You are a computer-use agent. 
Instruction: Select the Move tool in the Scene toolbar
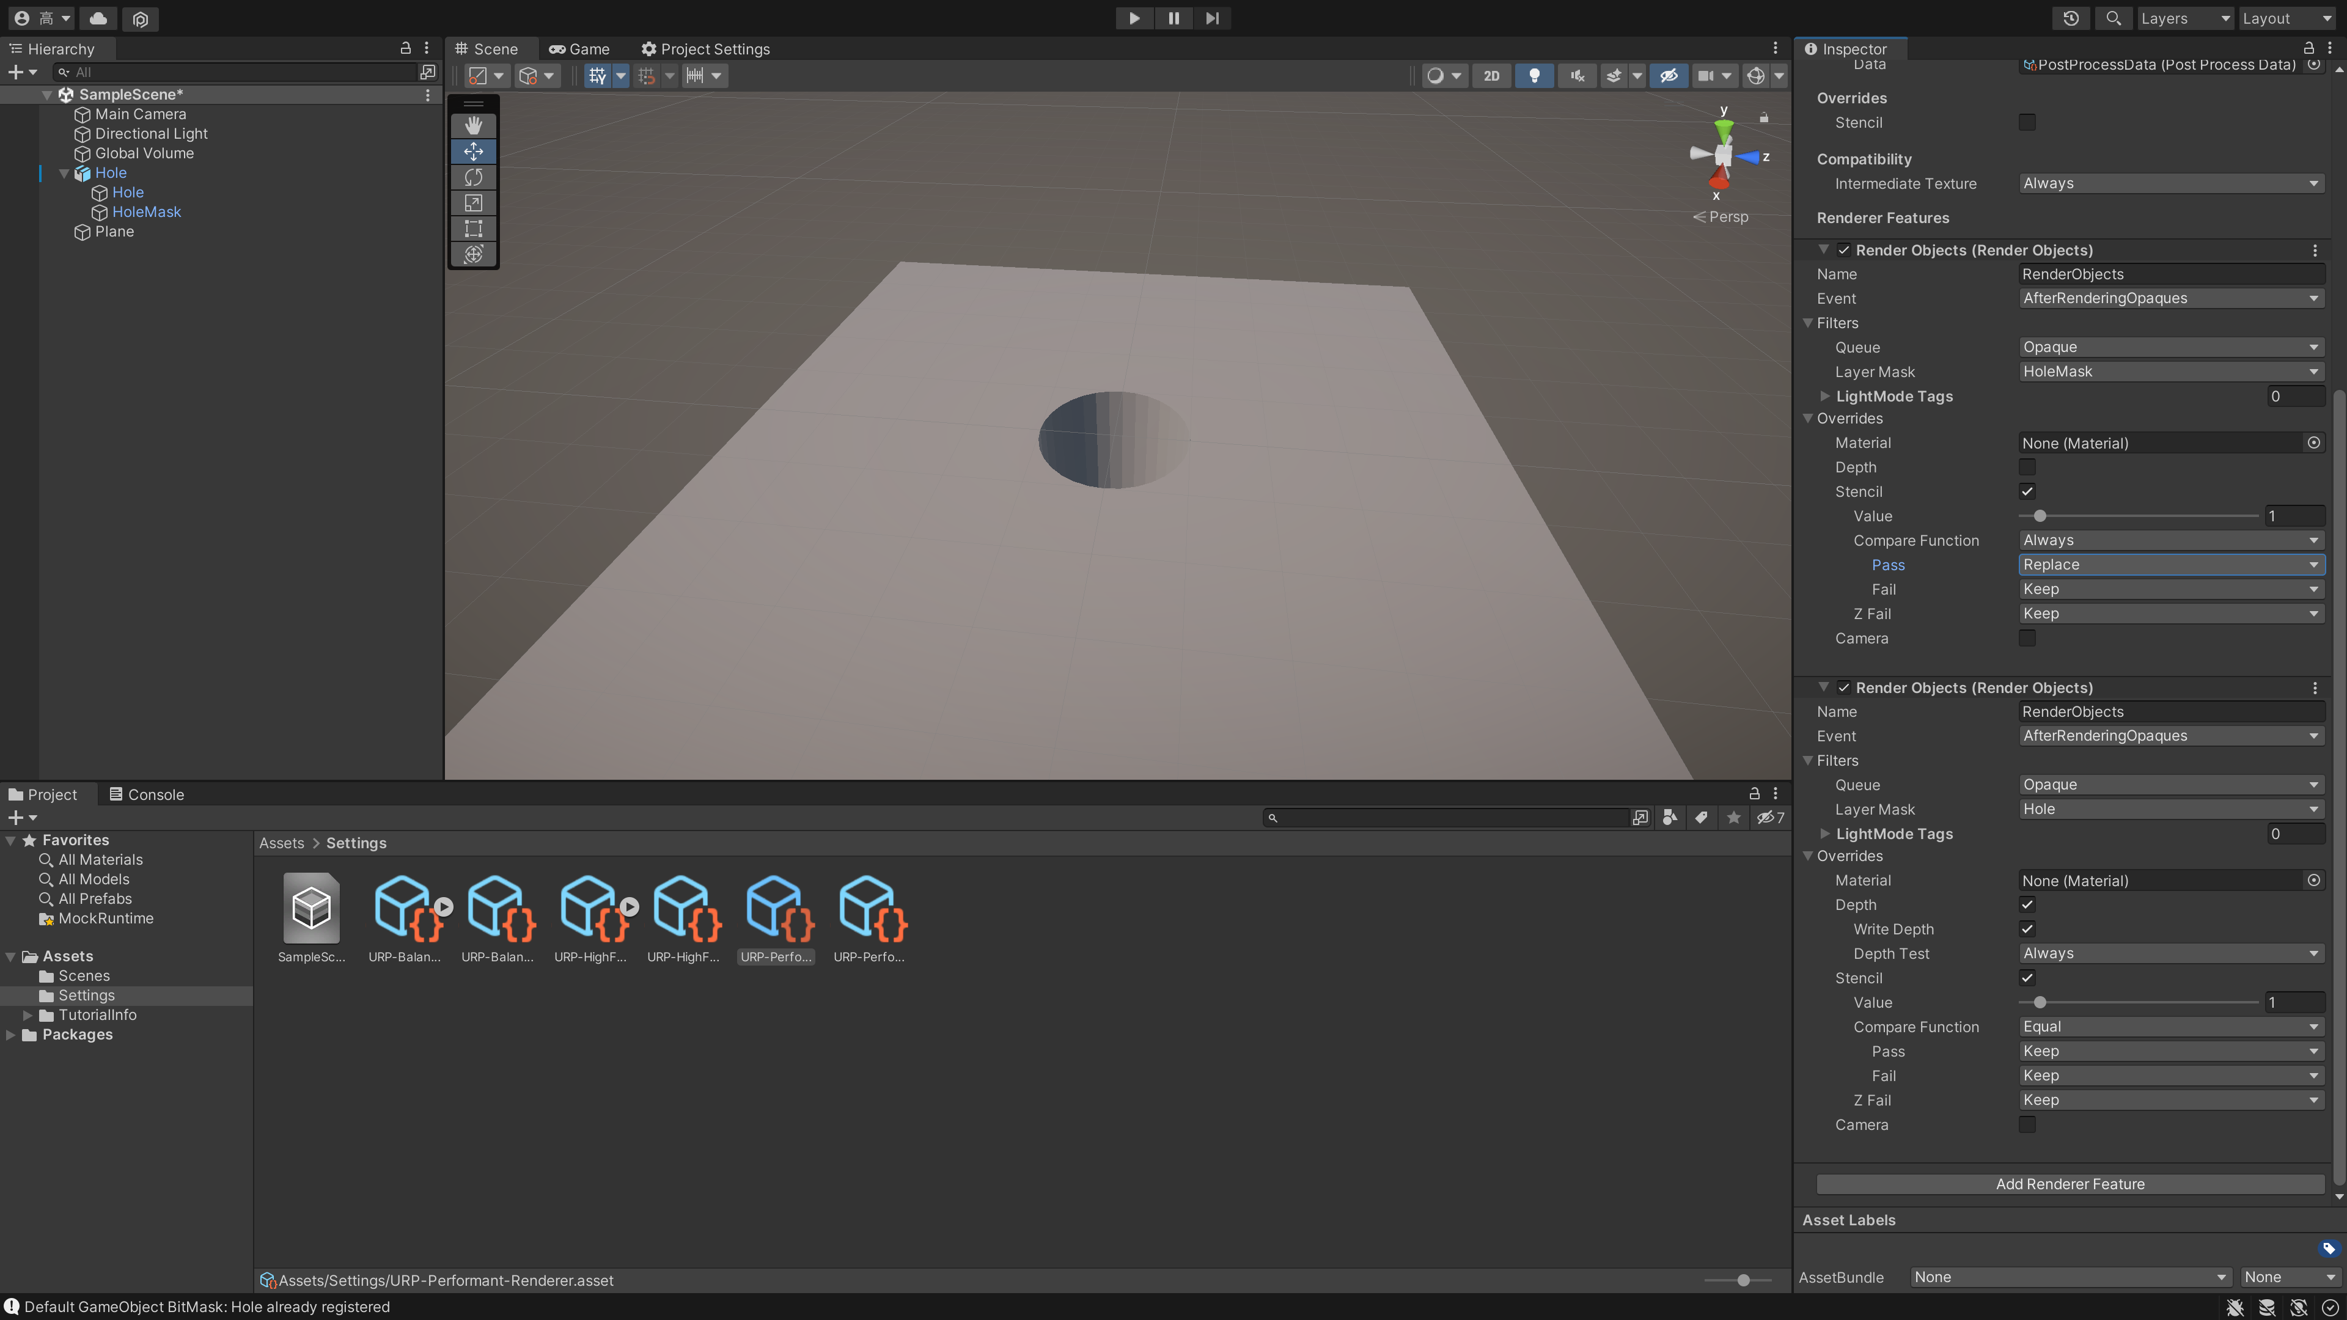pos(473,151)
